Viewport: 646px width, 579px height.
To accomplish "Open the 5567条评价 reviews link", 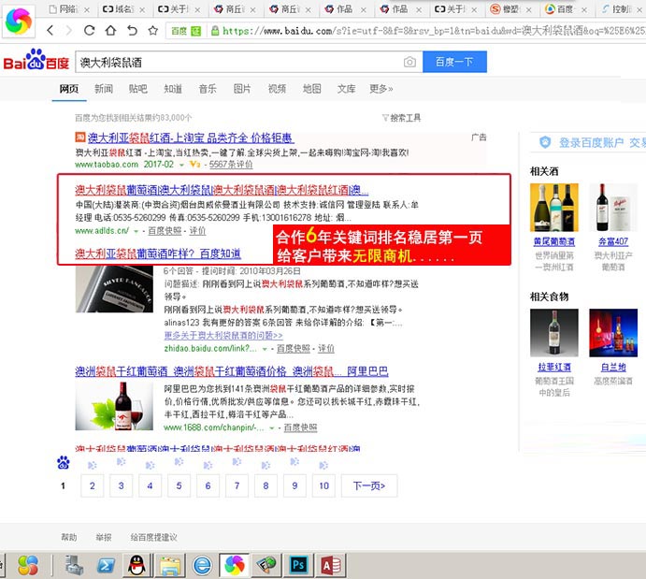I will (231, 165).
